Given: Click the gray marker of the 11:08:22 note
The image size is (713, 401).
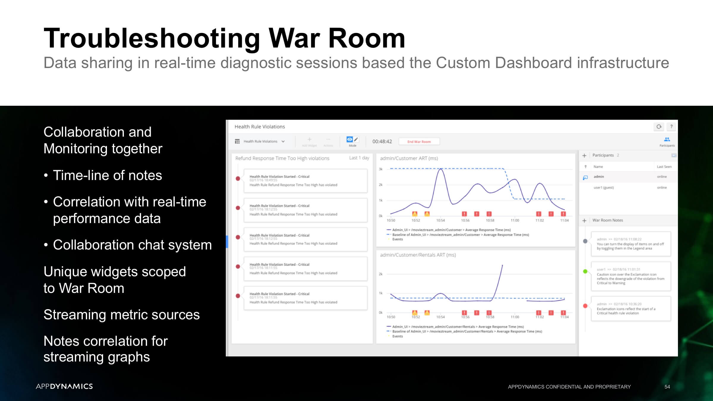Looking at the screenshot, I should tap(585, 241).
